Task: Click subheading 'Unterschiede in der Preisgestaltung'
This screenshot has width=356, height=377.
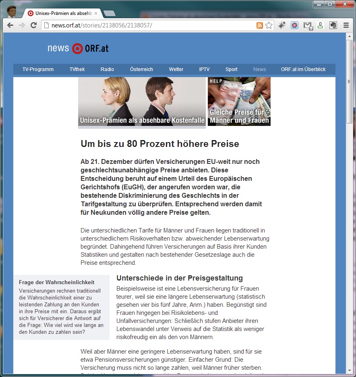Action: (x=180, y=278)
